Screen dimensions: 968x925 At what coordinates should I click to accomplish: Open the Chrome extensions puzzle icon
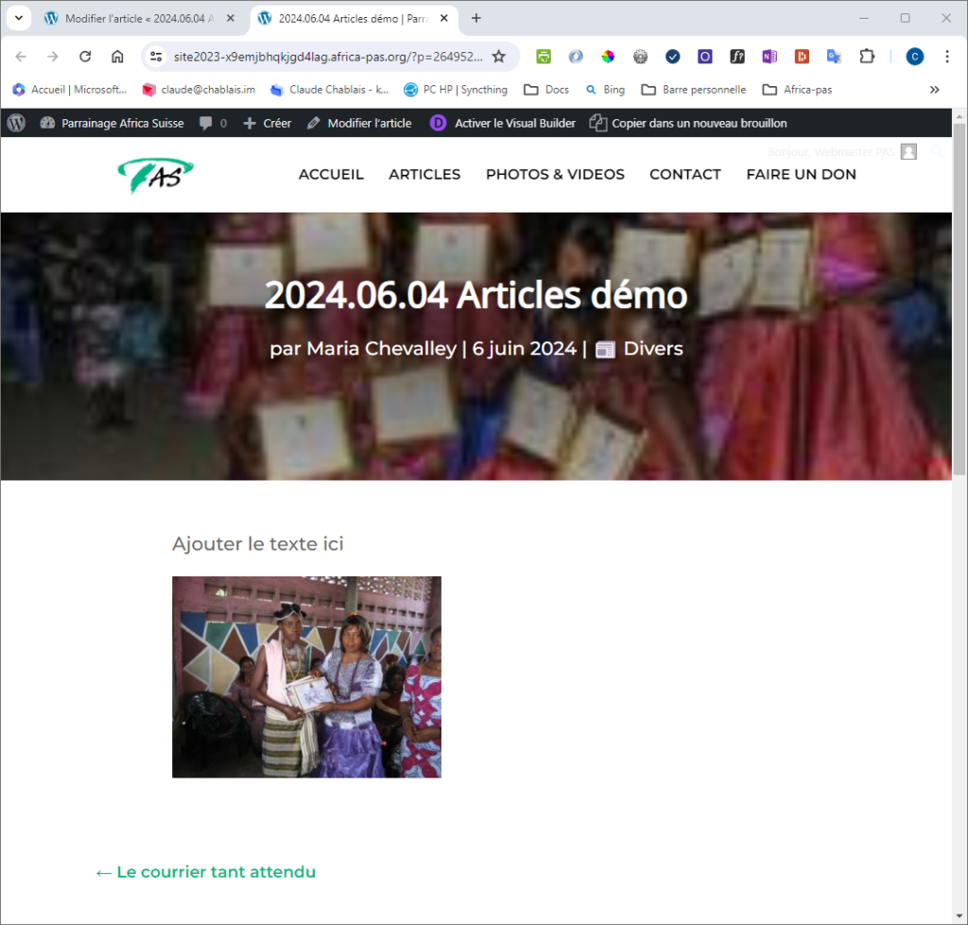point(867,57)
